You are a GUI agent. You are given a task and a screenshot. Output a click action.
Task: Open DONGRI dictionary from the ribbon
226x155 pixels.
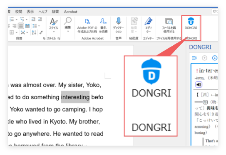(x=191, y=24)
